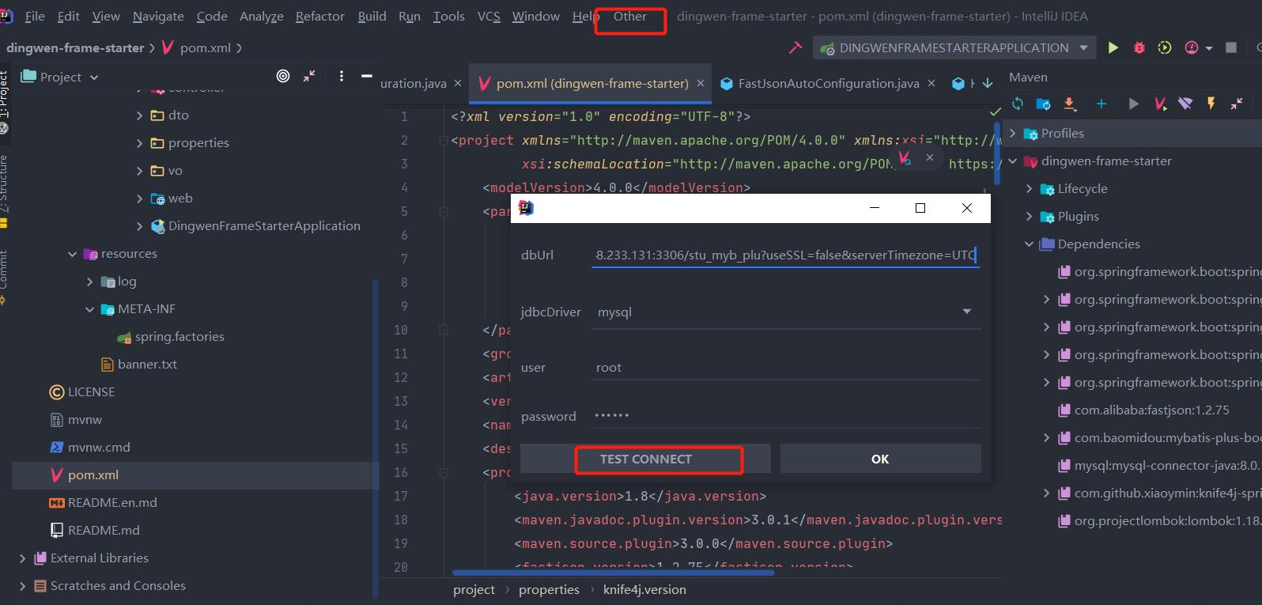The width and height of the screenshot is (1262, 605).
Task: Click Maven load changes floating icon
Action: (x=905, y=157)
